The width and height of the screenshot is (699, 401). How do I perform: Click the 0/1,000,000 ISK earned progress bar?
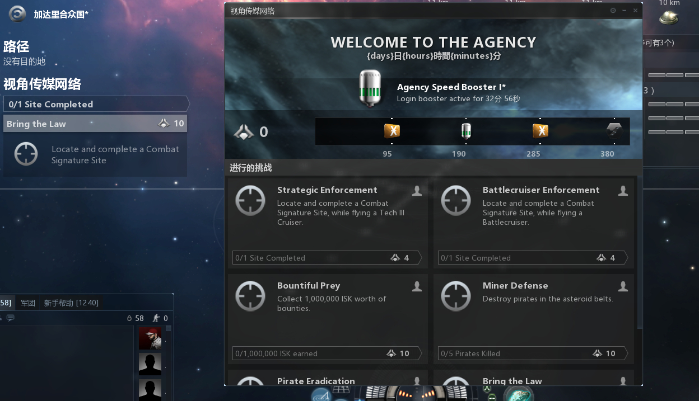pyautogui.click(x=327, y=353)
